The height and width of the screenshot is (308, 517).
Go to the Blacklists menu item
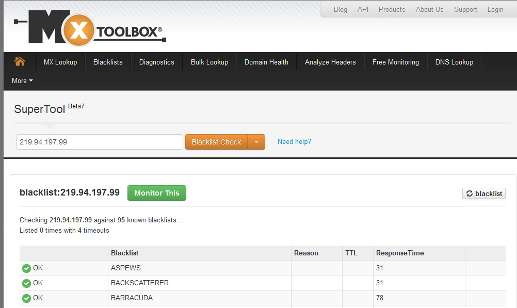click(x=108, y=62)
